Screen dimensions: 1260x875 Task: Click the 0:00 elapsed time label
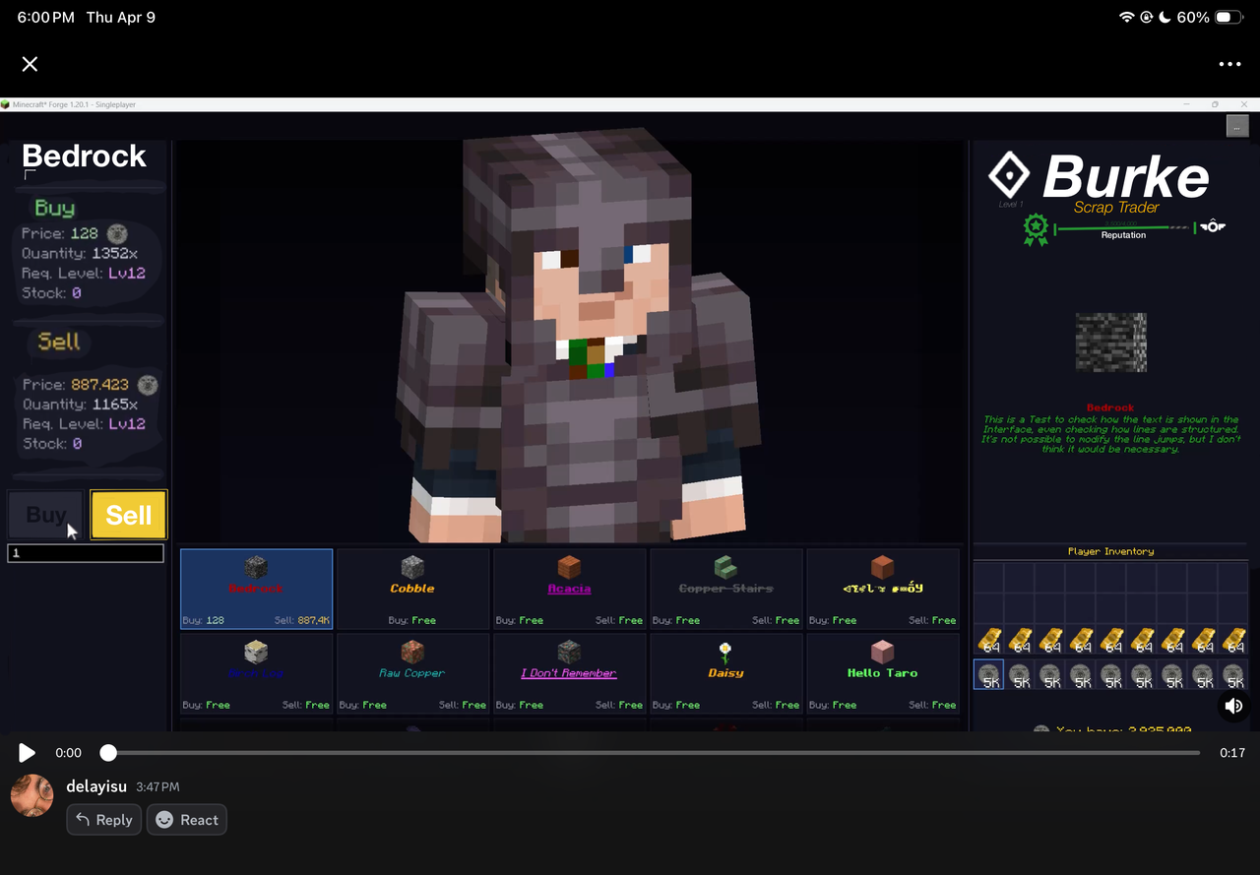click(69, 753)
